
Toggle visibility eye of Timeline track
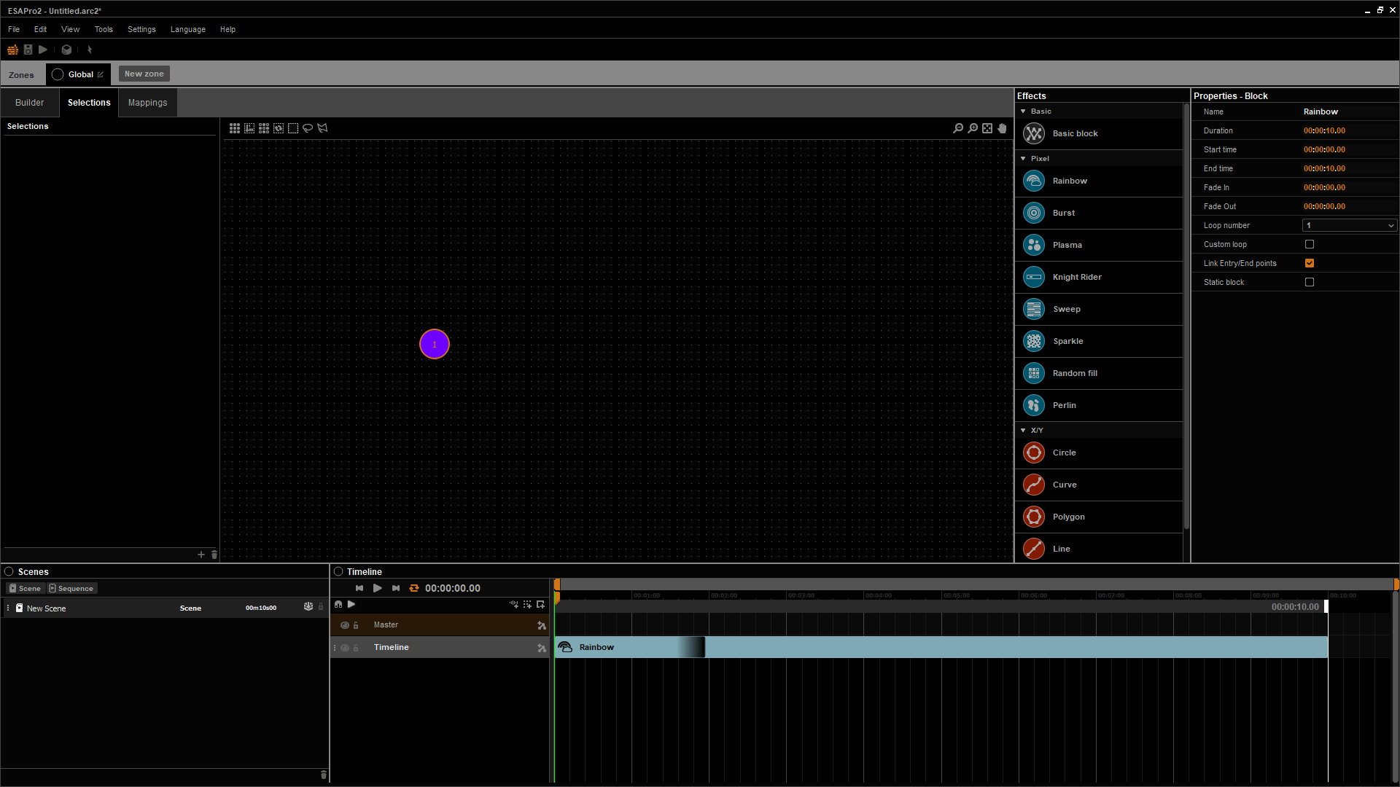click(x=345, y=648)
